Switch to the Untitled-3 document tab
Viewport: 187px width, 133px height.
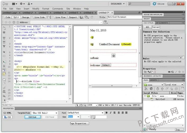click(x=43, y=13)
